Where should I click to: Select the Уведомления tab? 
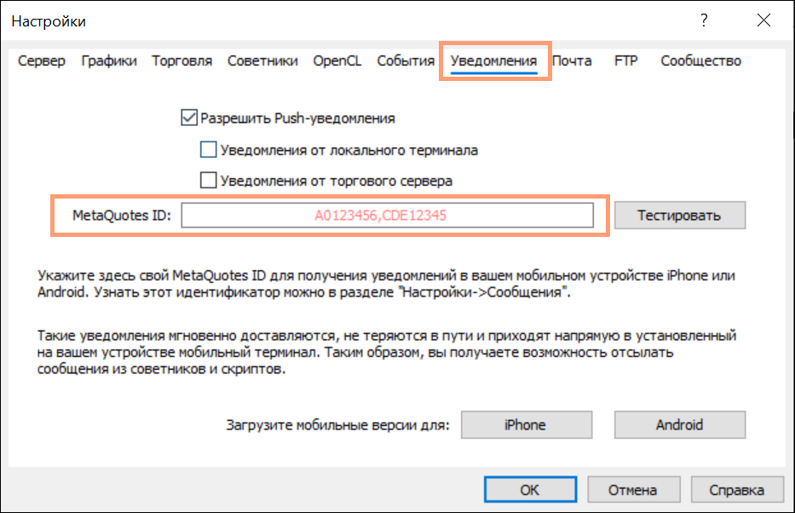pos(493,61)
